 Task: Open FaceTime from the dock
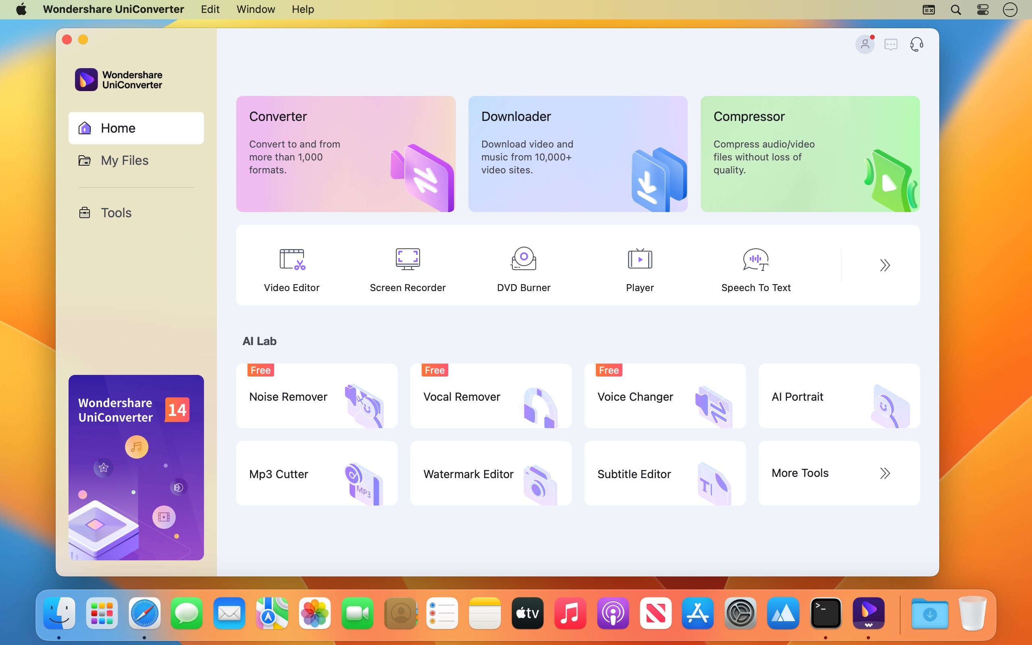[x=357, y=613]
